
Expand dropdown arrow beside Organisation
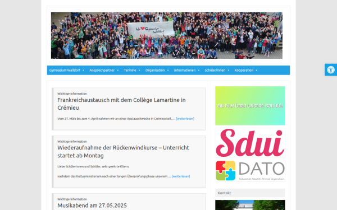coord(168,71)
